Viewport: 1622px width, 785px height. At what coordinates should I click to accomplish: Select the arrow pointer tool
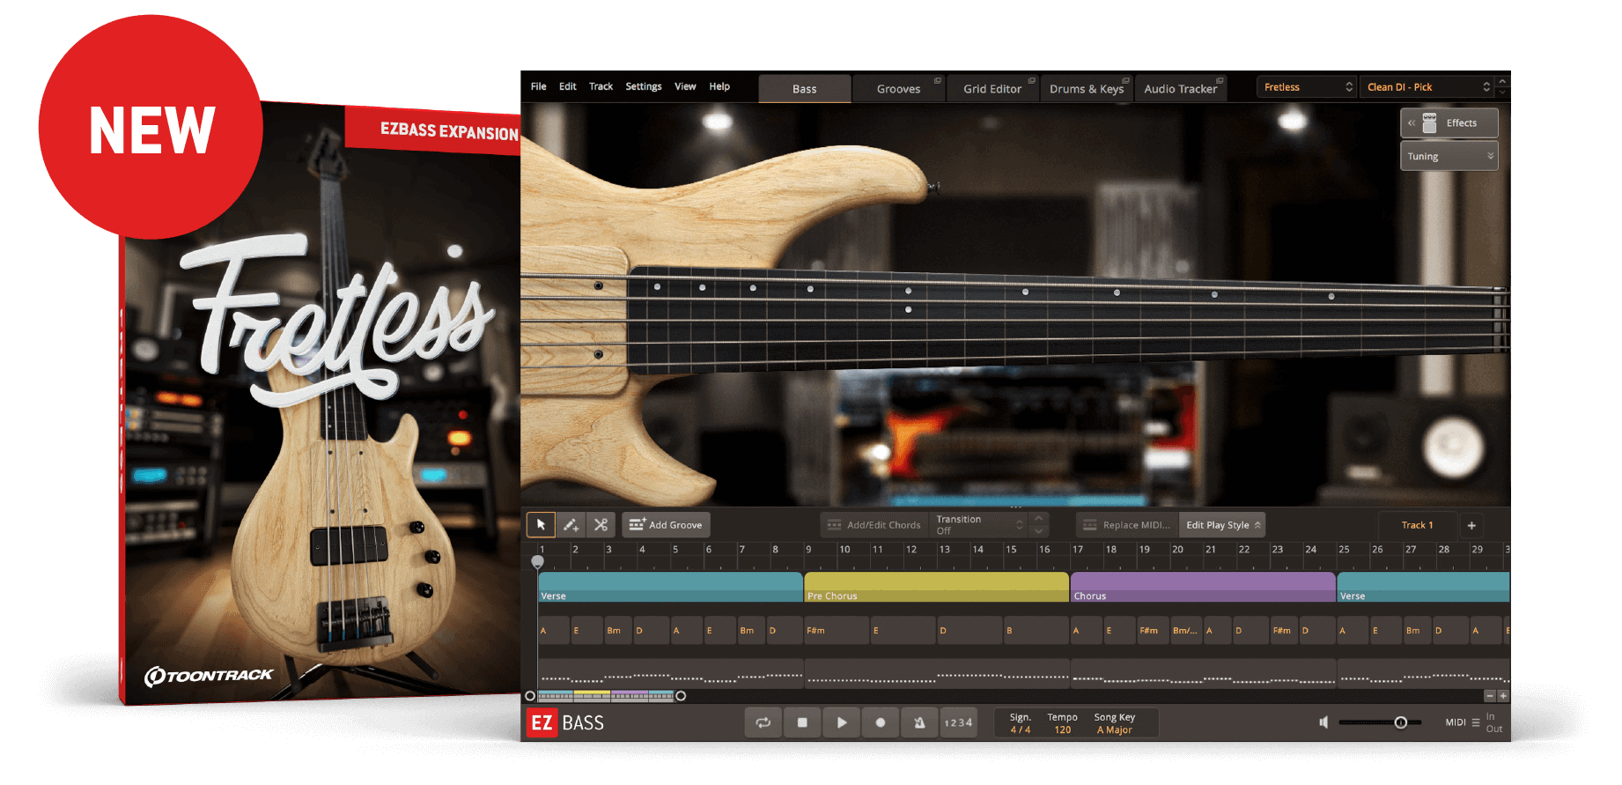pyautogui.click(x=541, y=525)
